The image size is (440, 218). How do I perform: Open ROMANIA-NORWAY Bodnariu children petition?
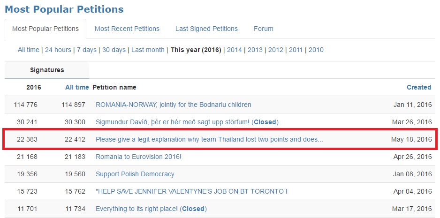click(x=174, y=105)
